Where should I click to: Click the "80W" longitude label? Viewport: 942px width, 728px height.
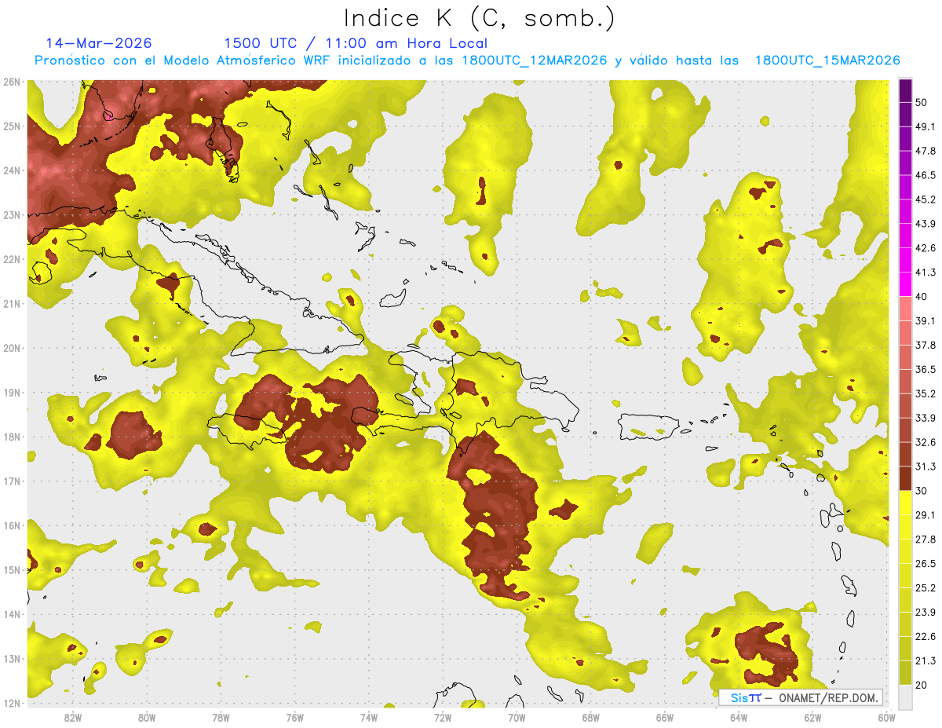pos(147,717)
